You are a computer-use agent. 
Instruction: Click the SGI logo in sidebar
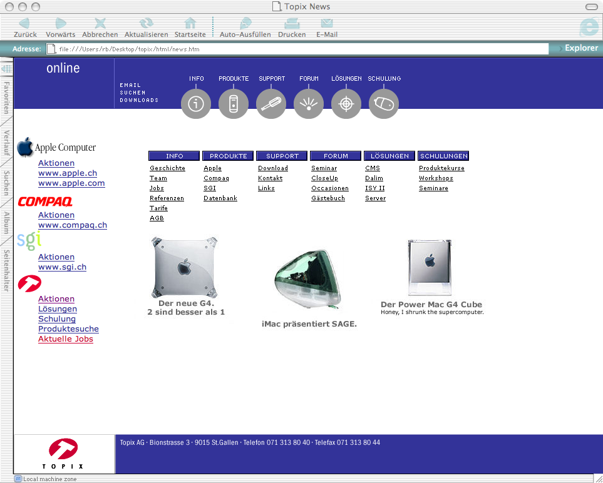29,241
